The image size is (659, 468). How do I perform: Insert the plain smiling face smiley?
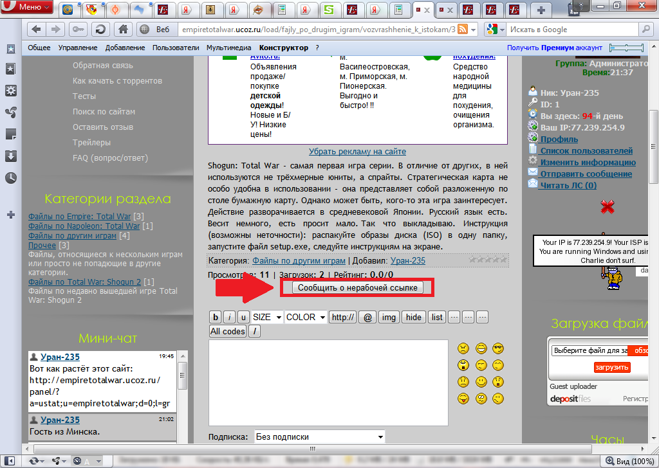(481, 382)
